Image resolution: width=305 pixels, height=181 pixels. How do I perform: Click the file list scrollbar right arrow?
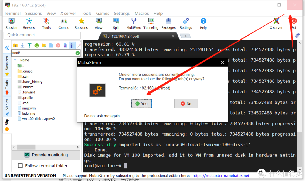(78, 147)
